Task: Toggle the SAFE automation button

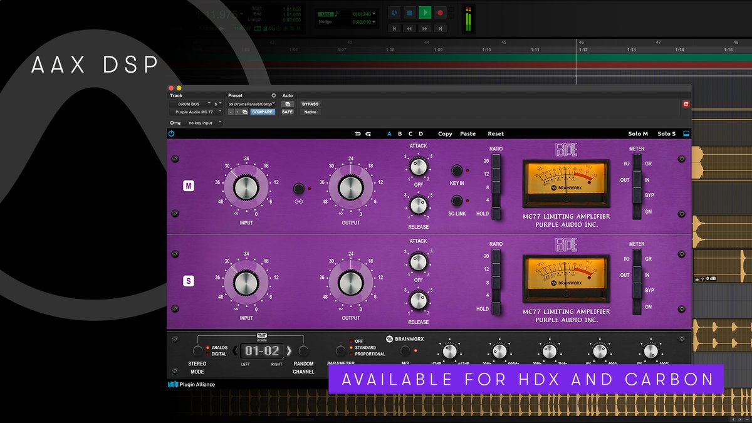Action: [x=287, y=112]
